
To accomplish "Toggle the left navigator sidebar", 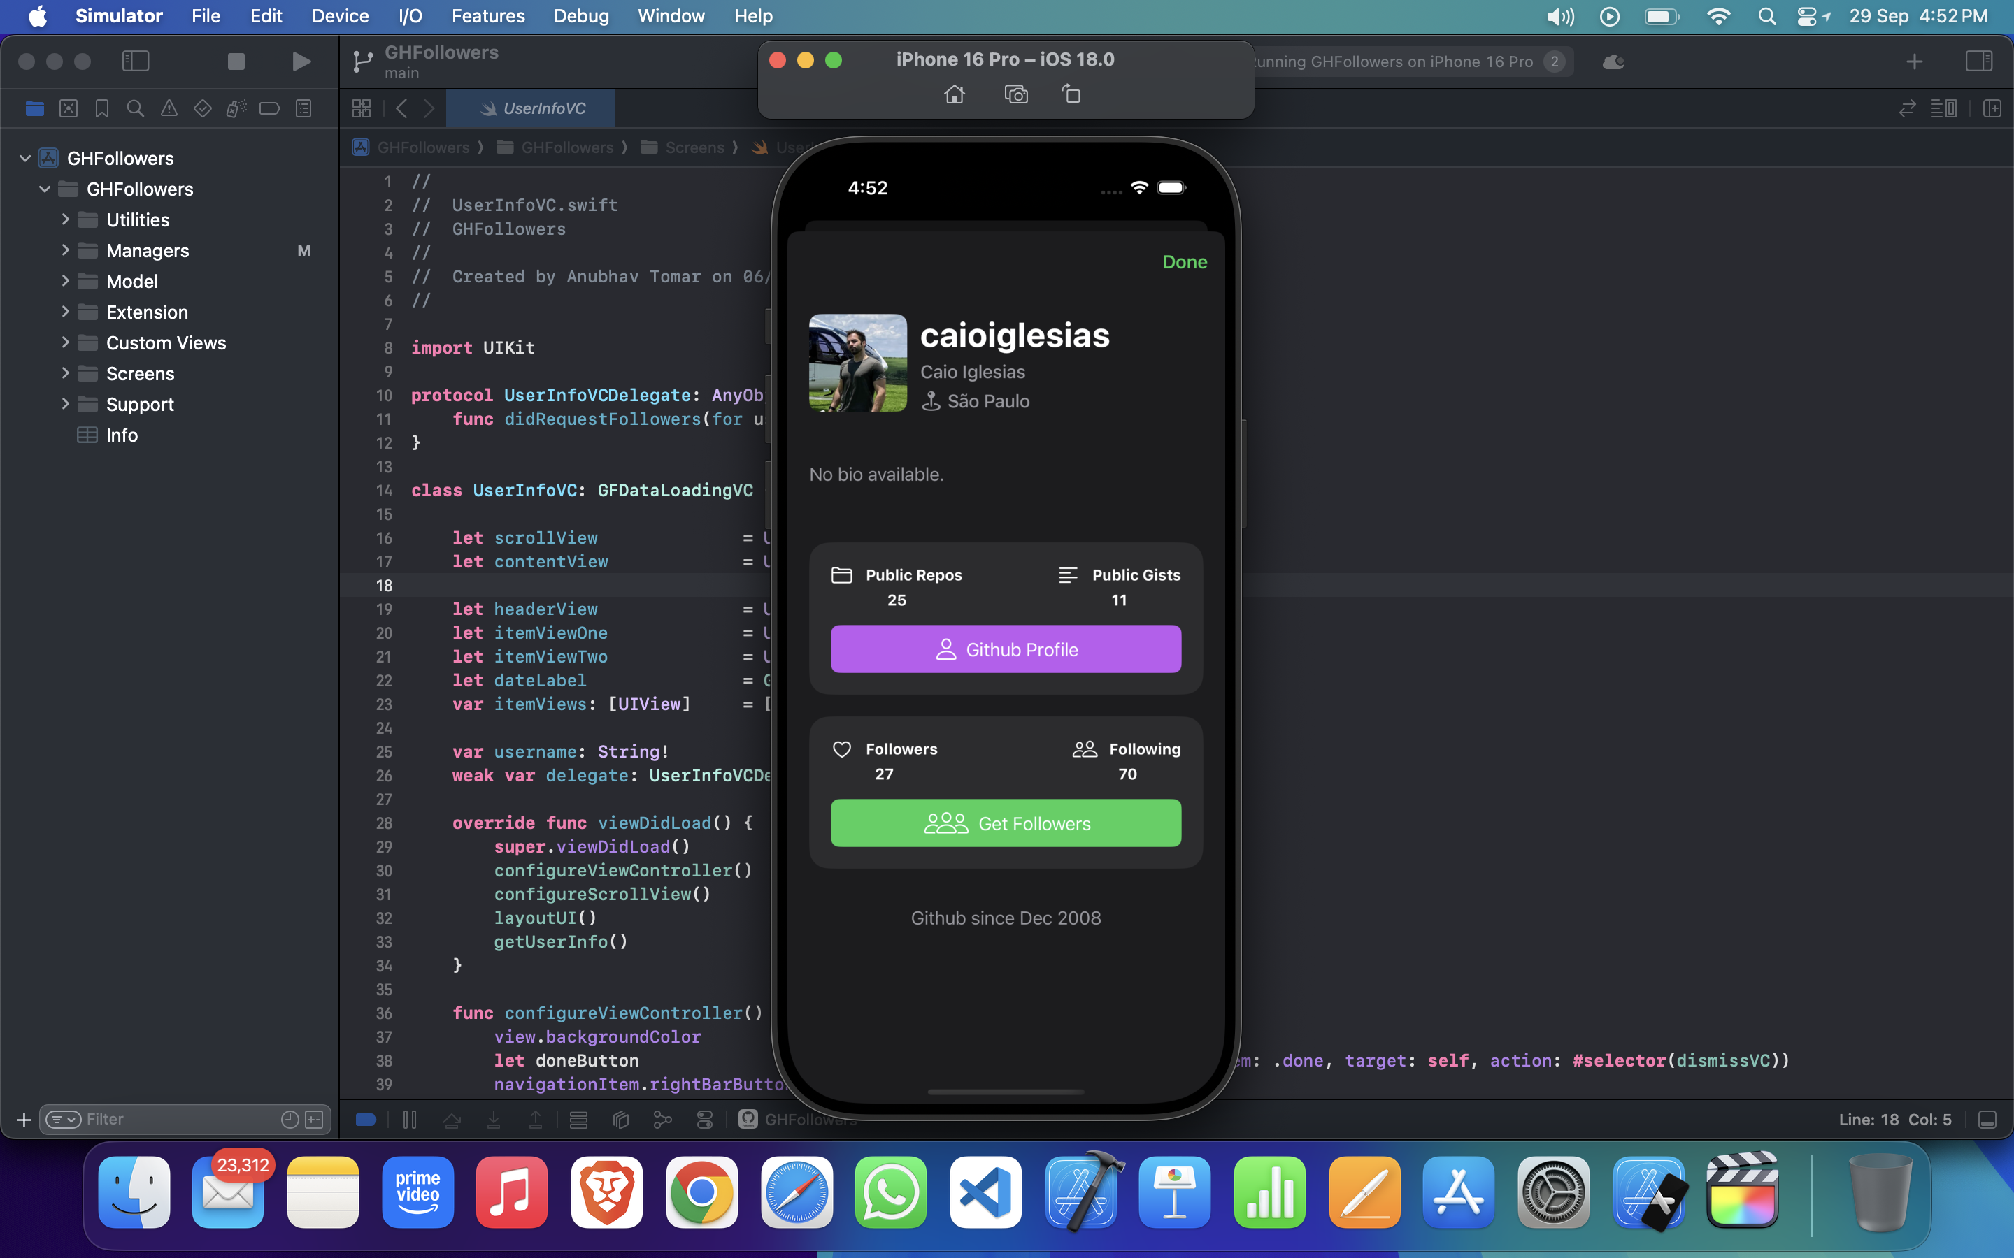I will (x=136, y=62).
